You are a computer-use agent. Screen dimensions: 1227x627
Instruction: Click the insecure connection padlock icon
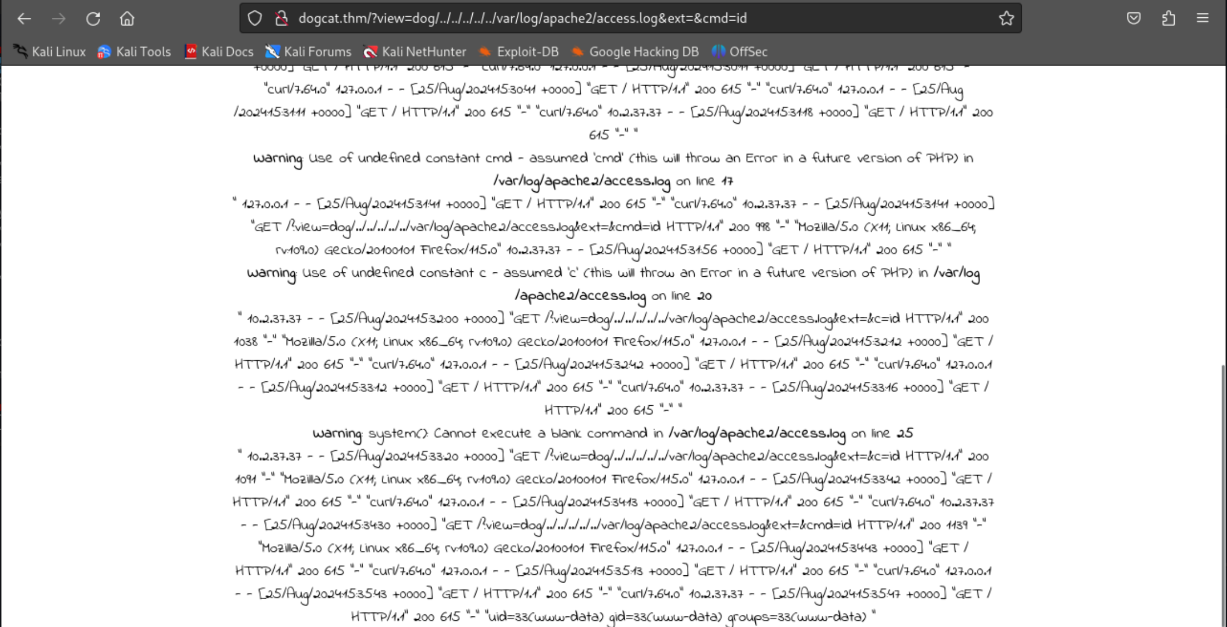pyautogui.click(x=281, y=18)
